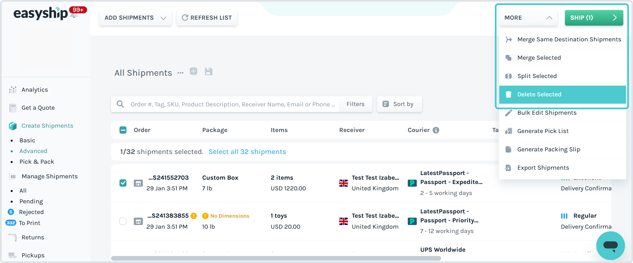This screenshot has width=633, height=263.
Task: Click the Package column header
Action: [215, 130]
